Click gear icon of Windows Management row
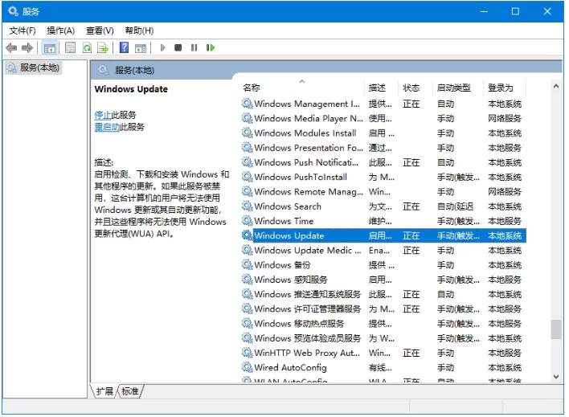The width and height of the screenshot is (569, 417). 247,104
